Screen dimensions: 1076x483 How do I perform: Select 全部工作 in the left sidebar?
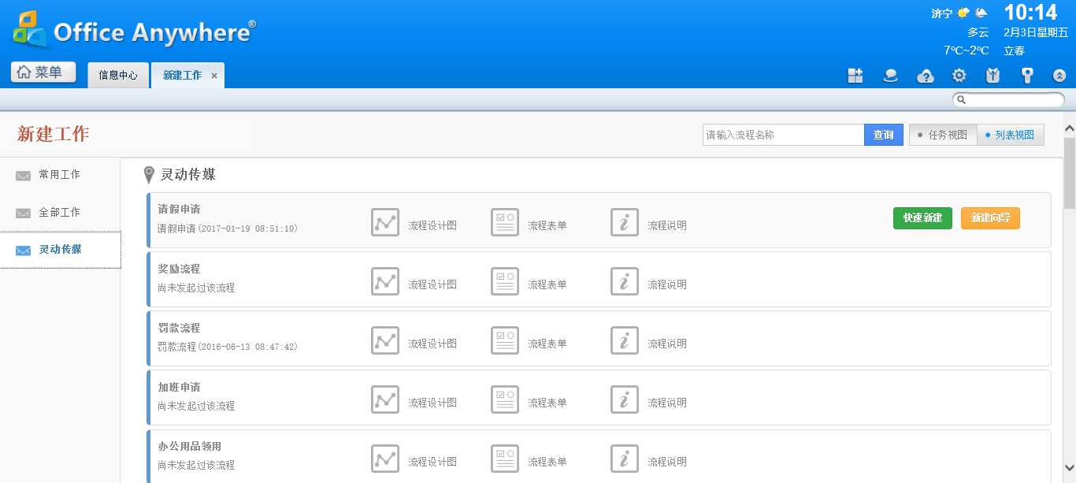[x=60, y=213]
